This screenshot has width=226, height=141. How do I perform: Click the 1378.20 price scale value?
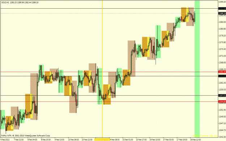coord(222,35)
